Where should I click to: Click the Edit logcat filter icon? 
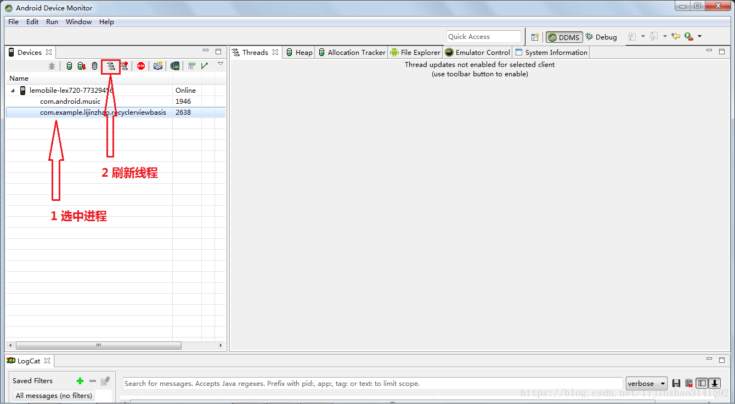tap(105, 381)
